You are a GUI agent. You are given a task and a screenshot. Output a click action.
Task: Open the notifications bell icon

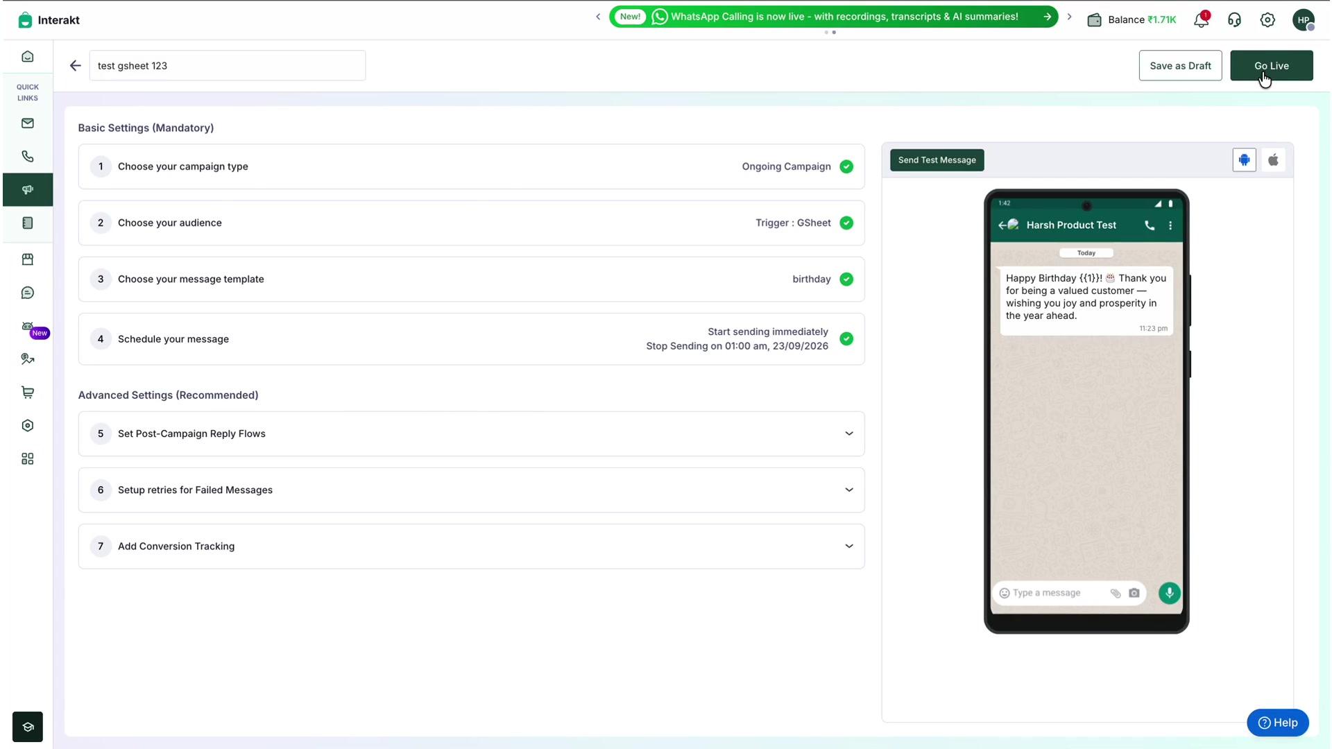(1201, 20)
